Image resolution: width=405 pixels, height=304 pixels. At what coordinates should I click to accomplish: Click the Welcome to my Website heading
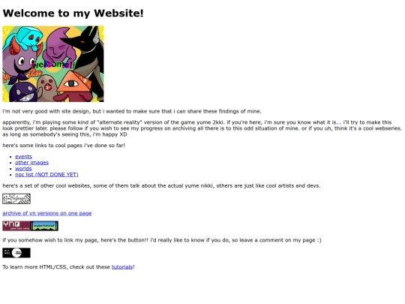73,14
